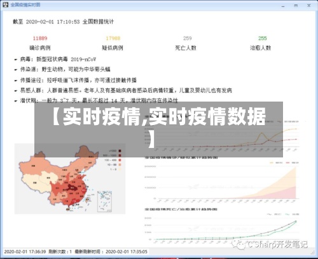
Task: Click the confirmed cases count 11889
Action: click(40, 38)
